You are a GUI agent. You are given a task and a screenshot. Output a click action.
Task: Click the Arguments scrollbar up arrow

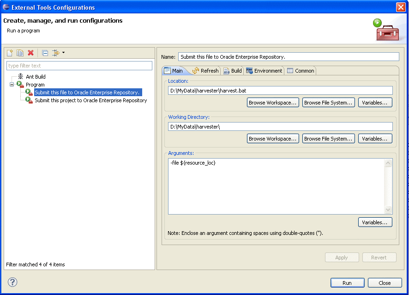pos(388,163)
